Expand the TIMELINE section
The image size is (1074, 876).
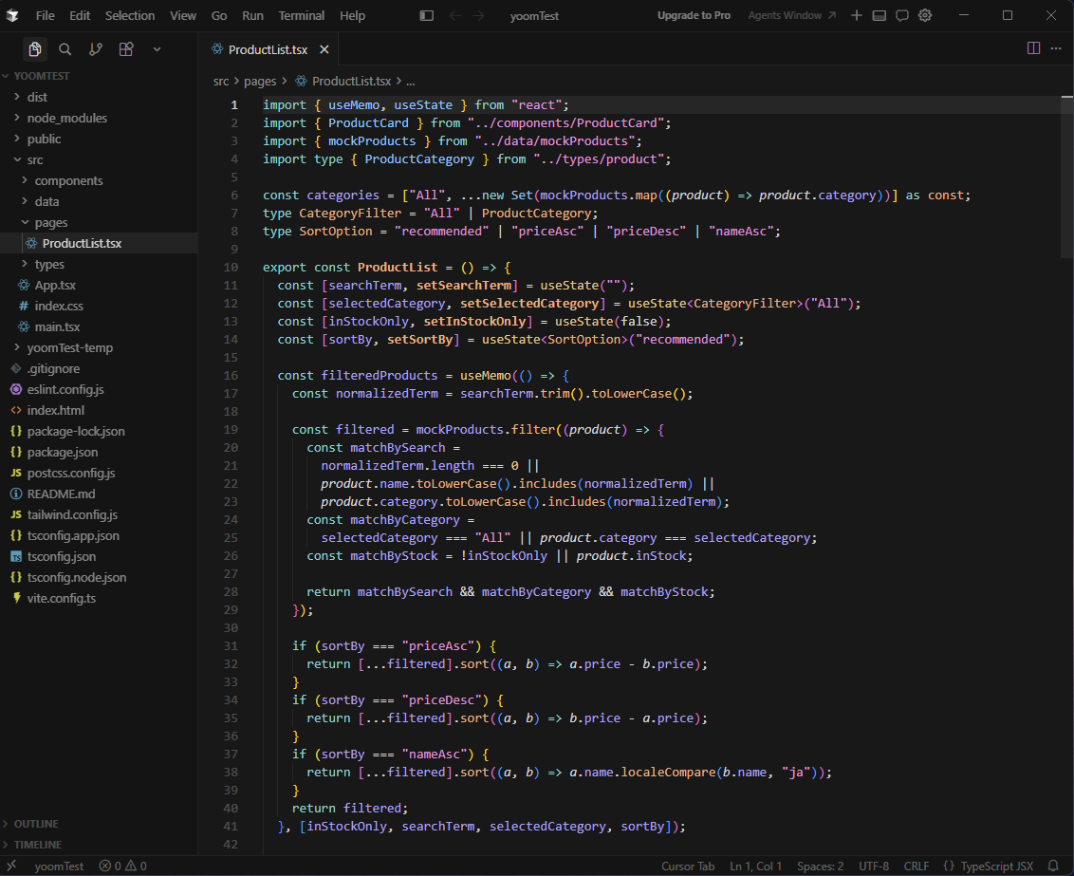[100, 845]
